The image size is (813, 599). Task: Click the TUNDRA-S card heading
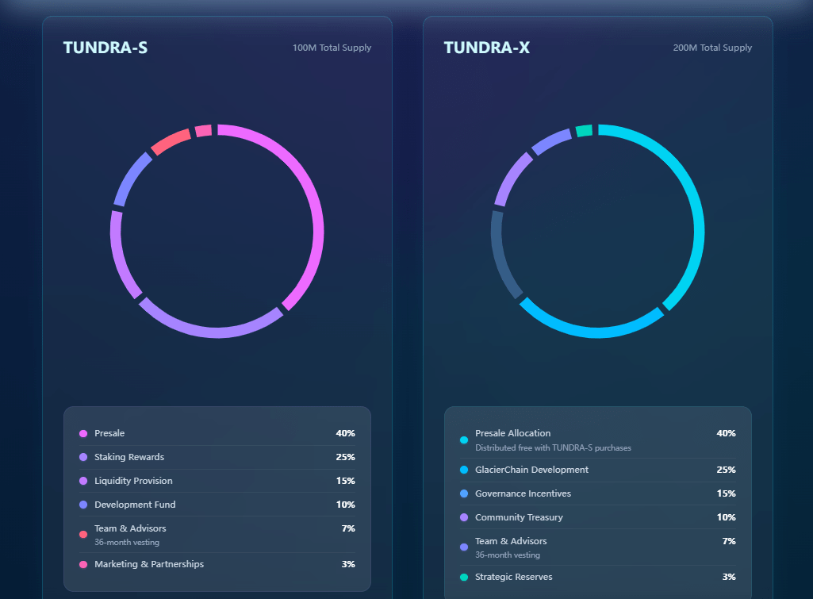[105, 48]
